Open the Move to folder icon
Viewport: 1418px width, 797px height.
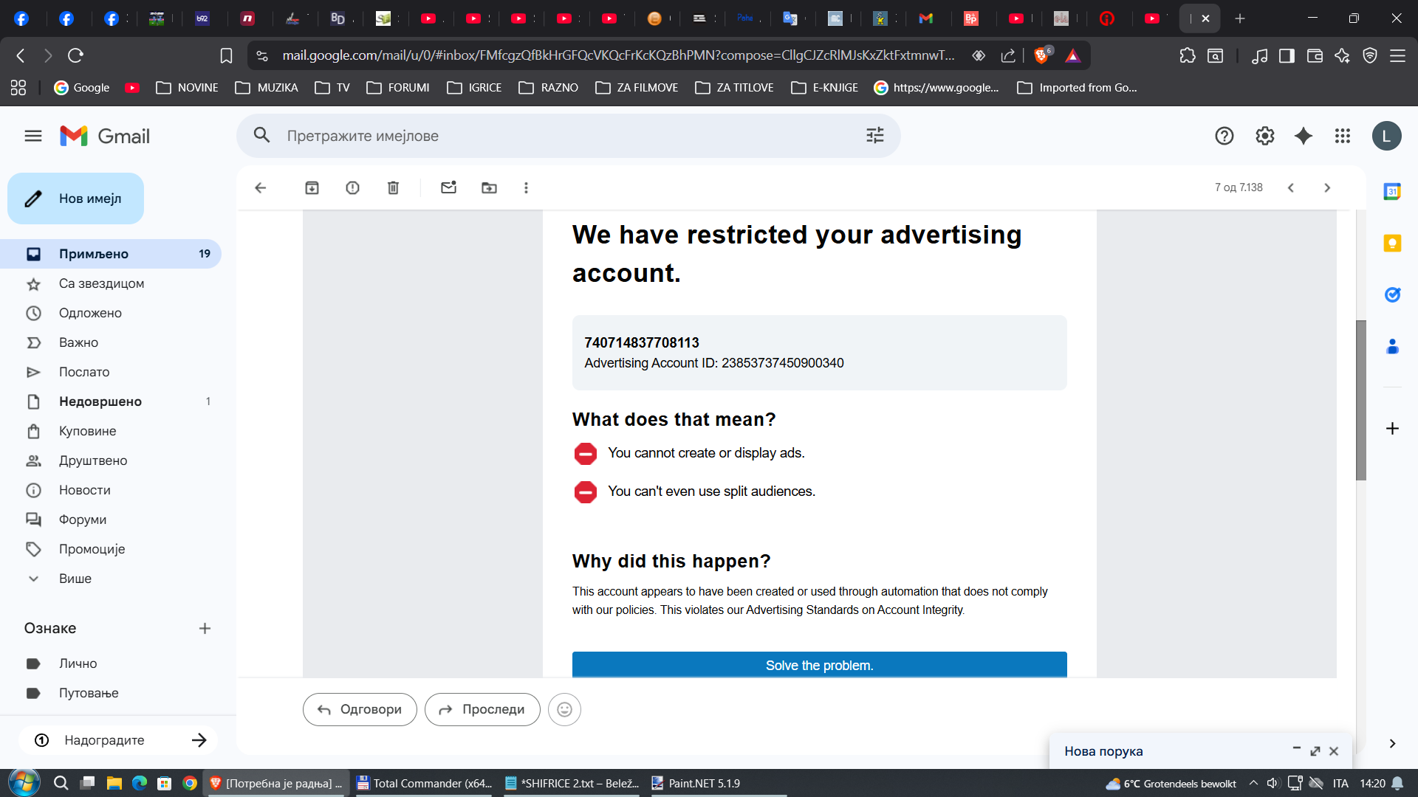click(x=489, y=187)
